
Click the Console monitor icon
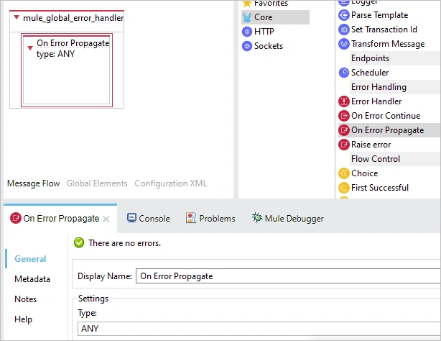click(131, 218)
